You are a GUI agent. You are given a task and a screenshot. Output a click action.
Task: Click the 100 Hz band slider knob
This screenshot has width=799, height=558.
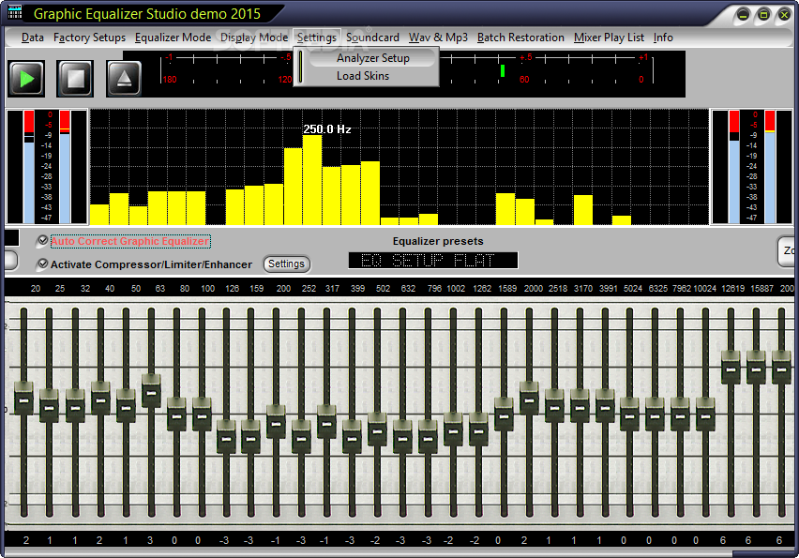tap(202, 414)
